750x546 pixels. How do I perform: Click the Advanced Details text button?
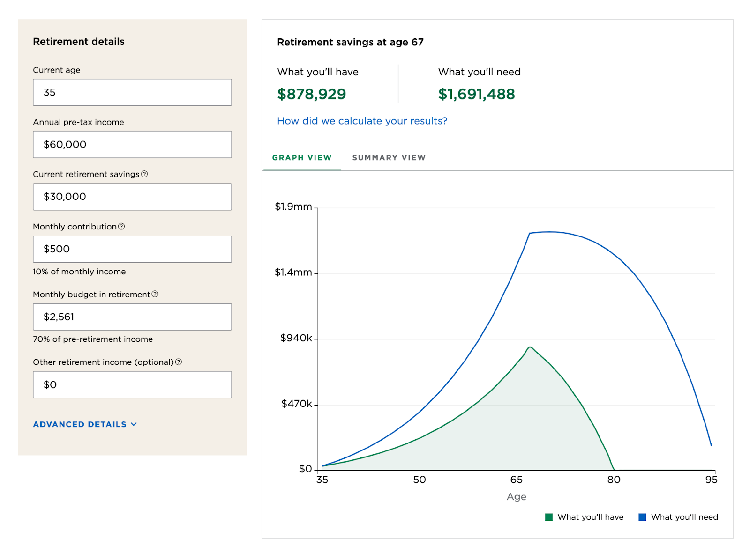(80, 424)
